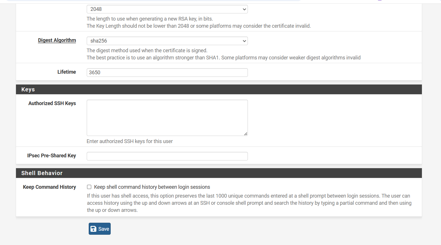This screenshot has height=245, width=441.
Task: Click the Authorized SSH Keys label
Action: pos(52,103)
